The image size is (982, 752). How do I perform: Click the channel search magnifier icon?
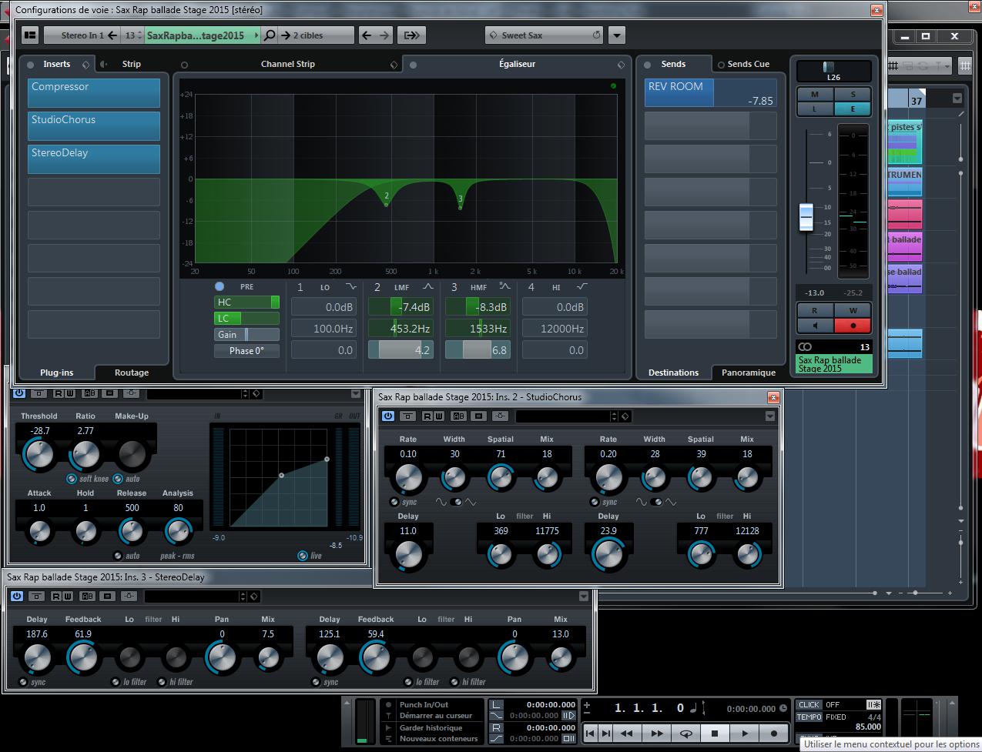270,35
